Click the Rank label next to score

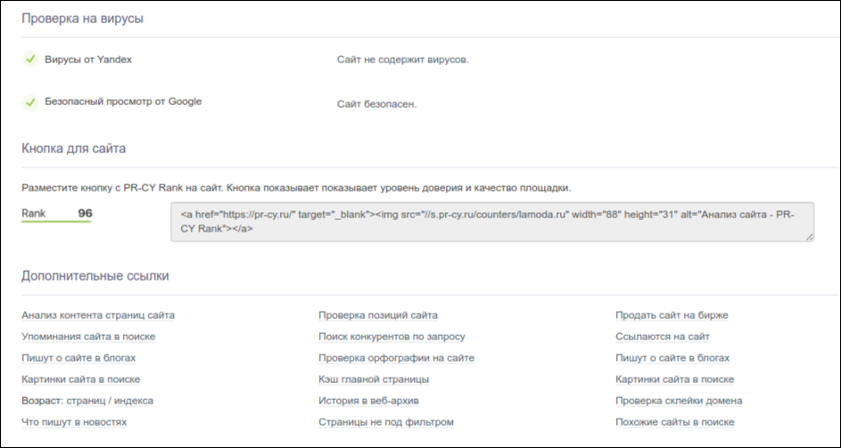click(x=34, y=214)
